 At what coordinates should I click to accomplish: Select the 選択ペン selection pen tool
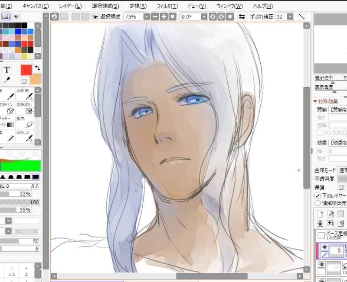pos(7,108)
